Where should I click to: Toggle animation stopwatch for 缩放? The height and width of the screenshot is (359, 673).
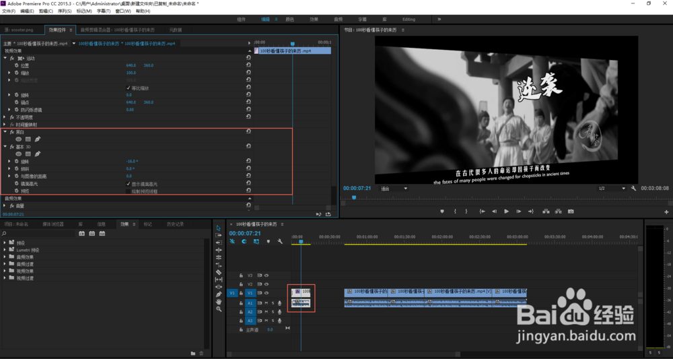[x=17, y=73]
